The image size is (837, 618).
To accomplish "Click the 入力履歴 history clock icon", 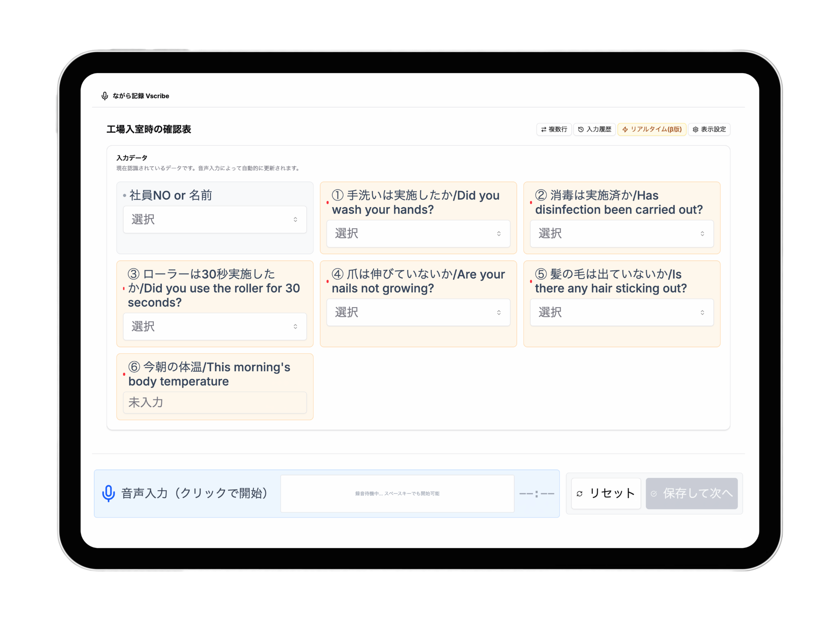I will [x=581, y=129].
